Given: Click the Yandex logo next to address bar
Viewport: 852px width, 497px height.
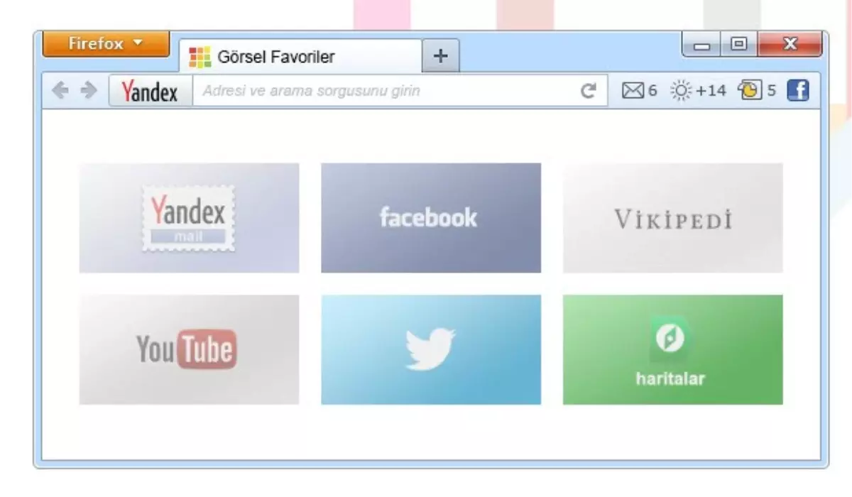Looking at the screenshot, I should pyautogui.click(x=148, y=91).
